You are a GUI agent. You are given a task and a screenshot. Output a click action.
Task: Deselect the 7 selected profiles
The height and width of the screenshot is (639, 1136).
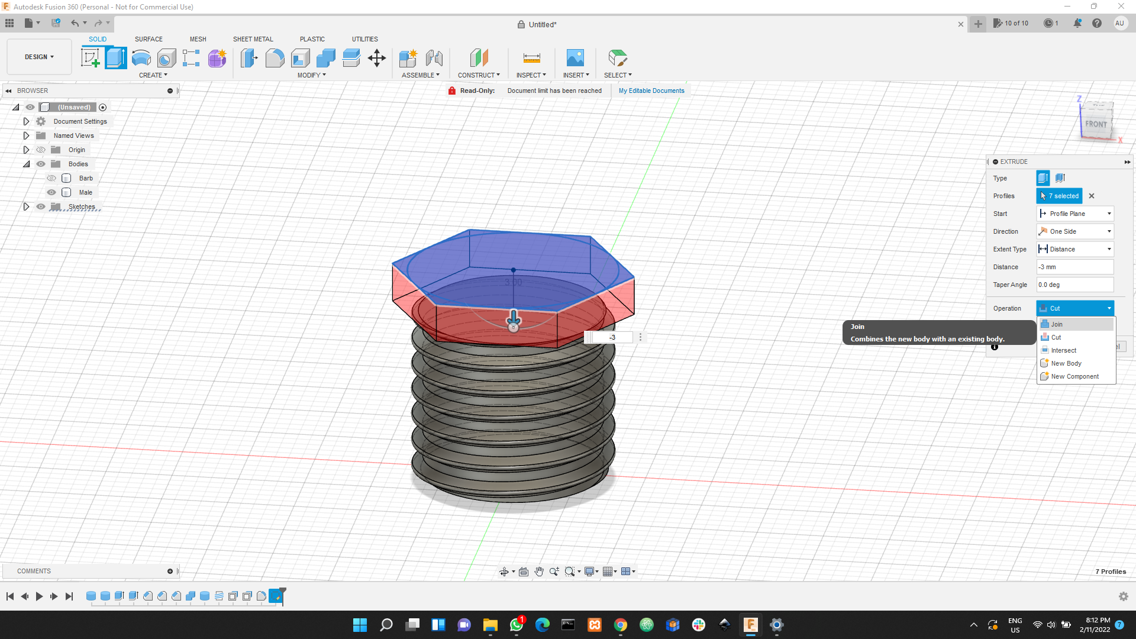pos(1092,196)
